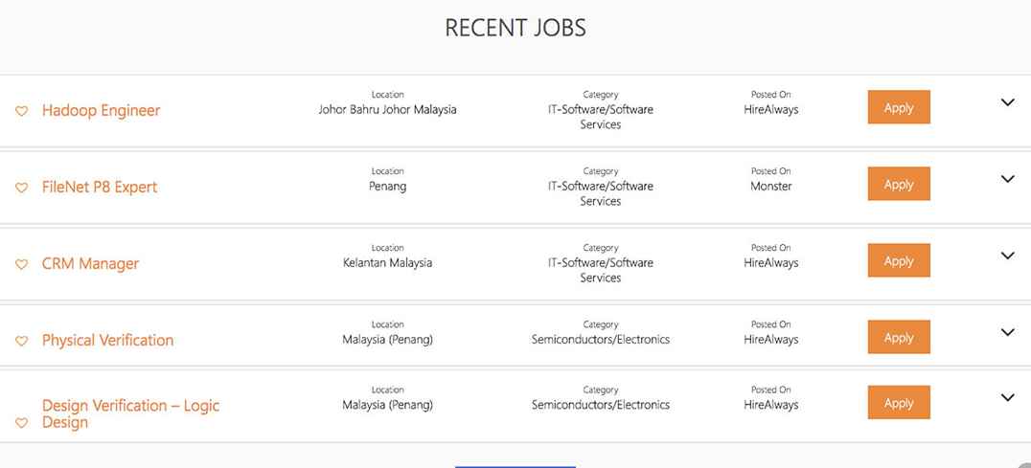Toggle heart icon for Physical Verification job
This screenshot has width=1031, height=468.
(21, 342)
